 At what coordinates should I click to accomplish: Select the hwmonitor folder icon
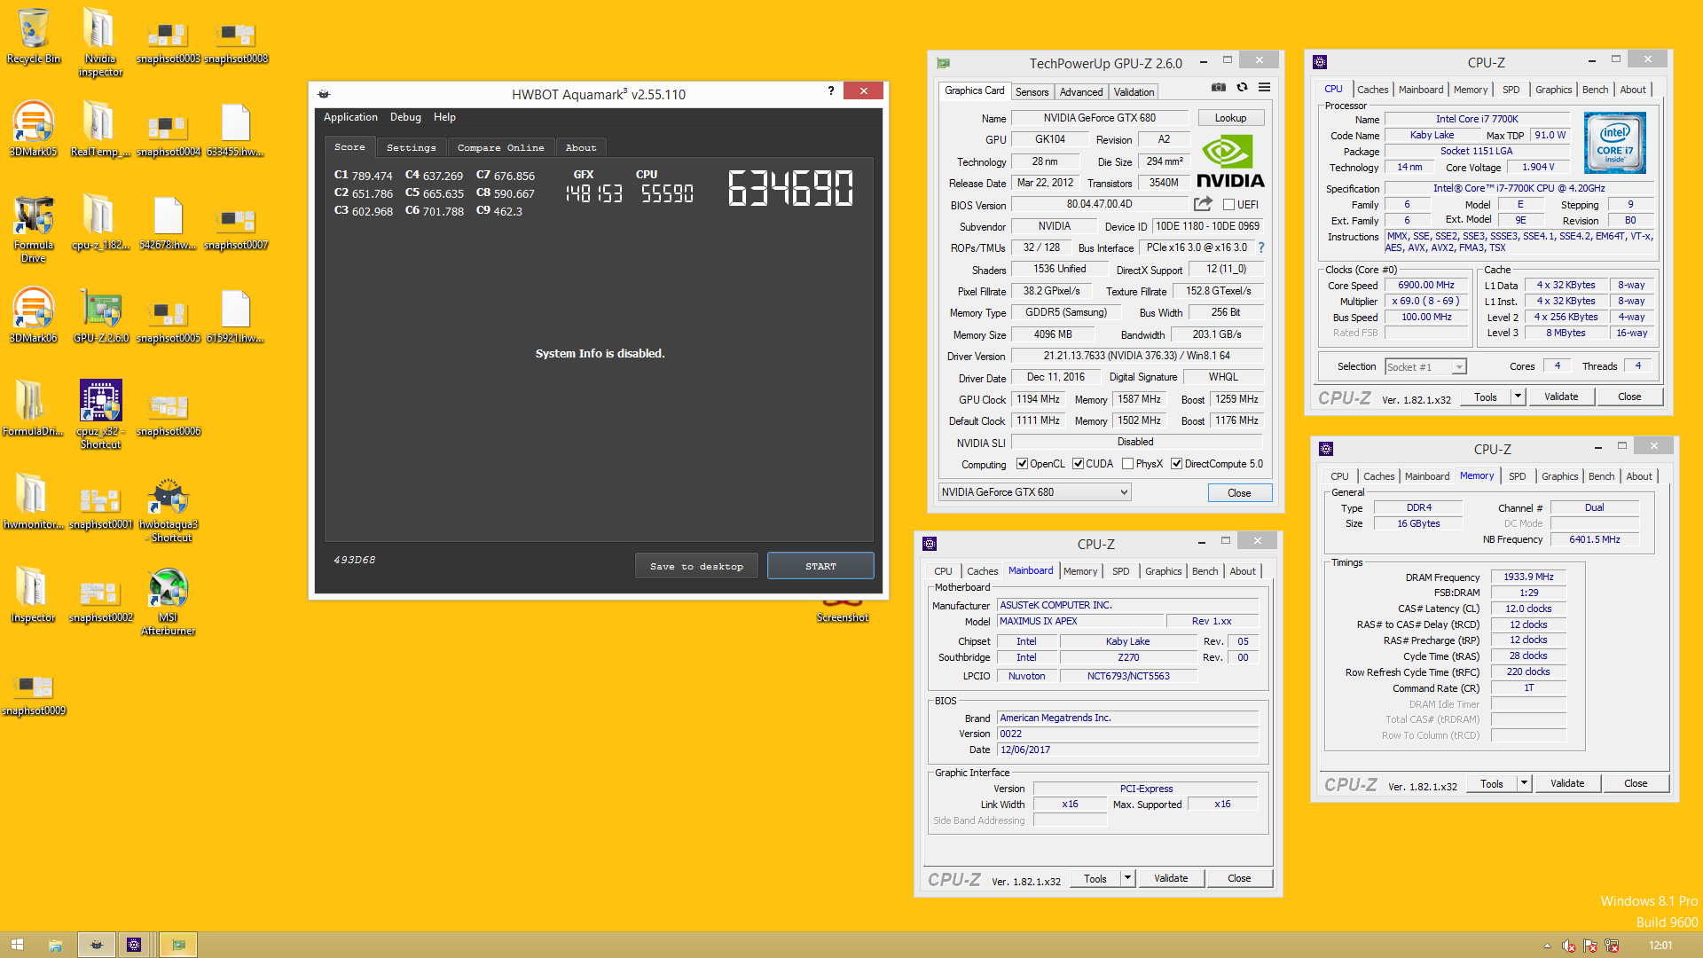click(x=34, y=502)
